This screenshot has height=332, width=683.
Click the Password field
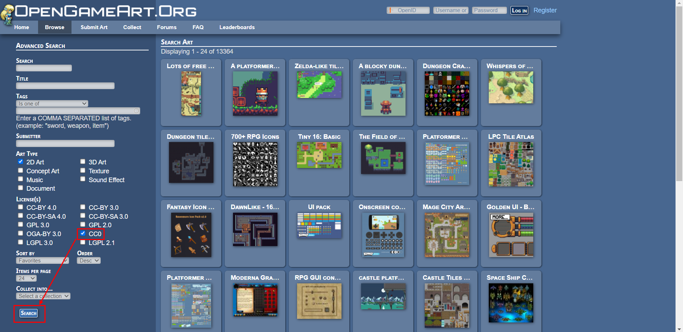tap(489, 10)
